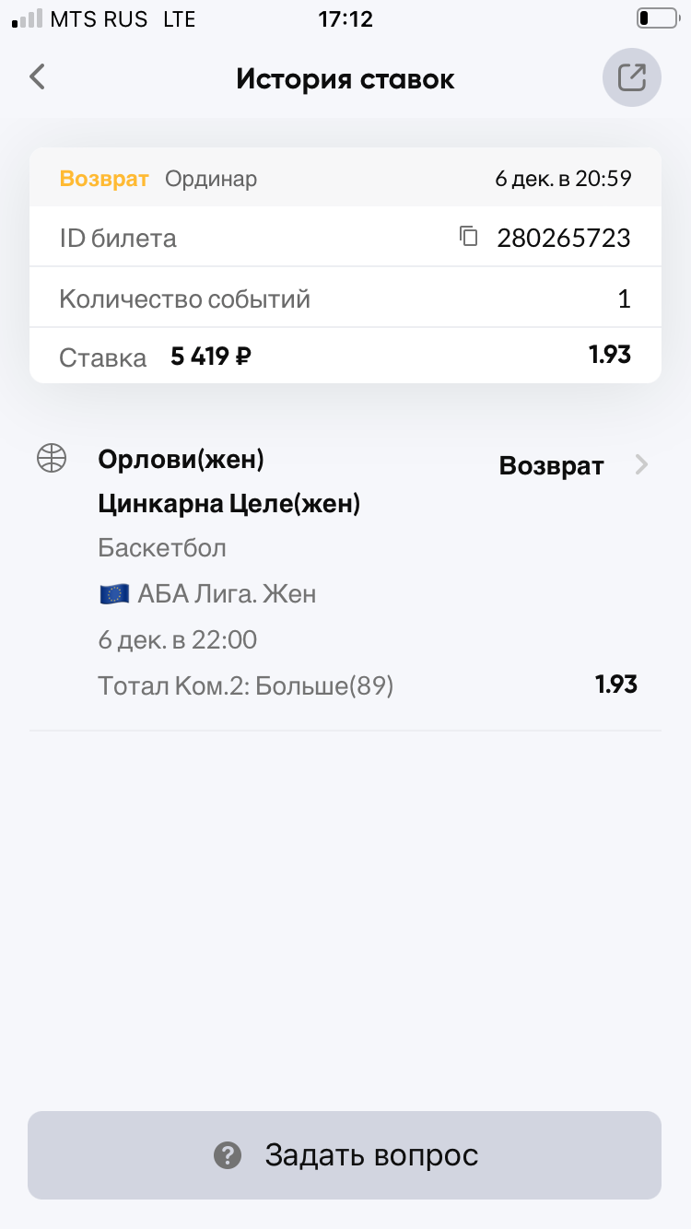Tap the basketball sport icon
This screenshot has height=1229, width=691.
pos(52,458)
